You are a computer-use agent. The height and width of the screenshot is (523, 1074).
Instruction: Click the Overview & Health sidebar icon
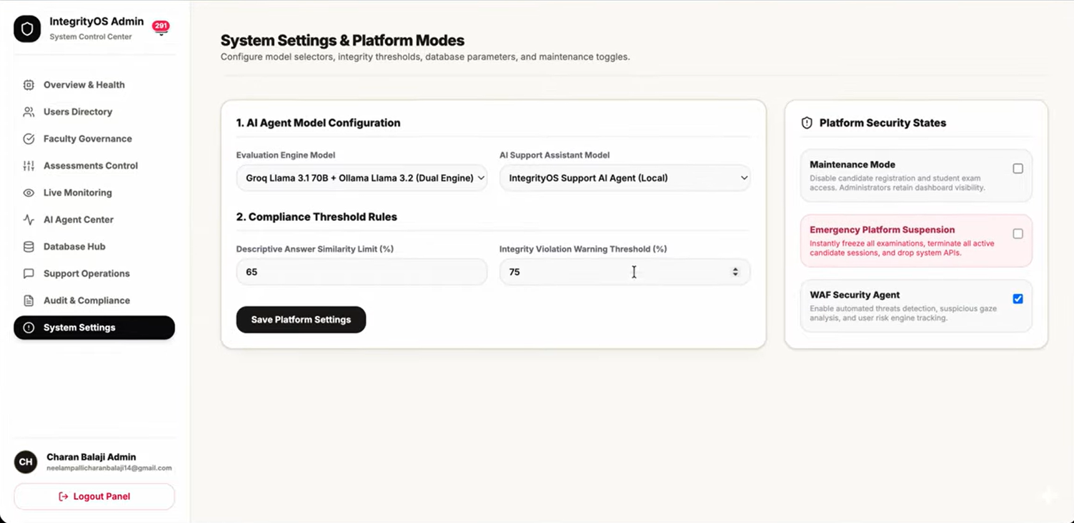click(x=29, y=85)
